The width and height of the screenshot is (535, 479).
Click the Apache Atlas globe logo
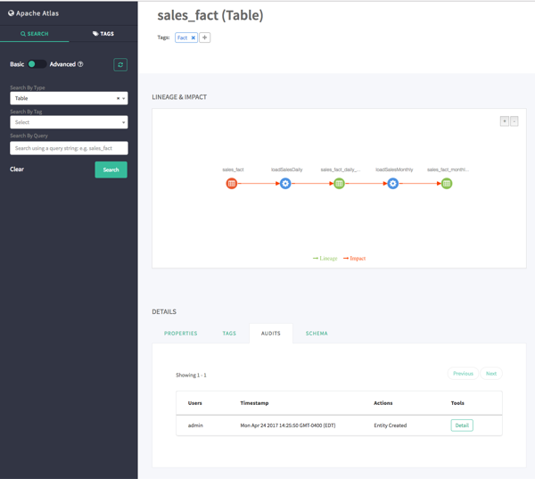tap(11, 13)
